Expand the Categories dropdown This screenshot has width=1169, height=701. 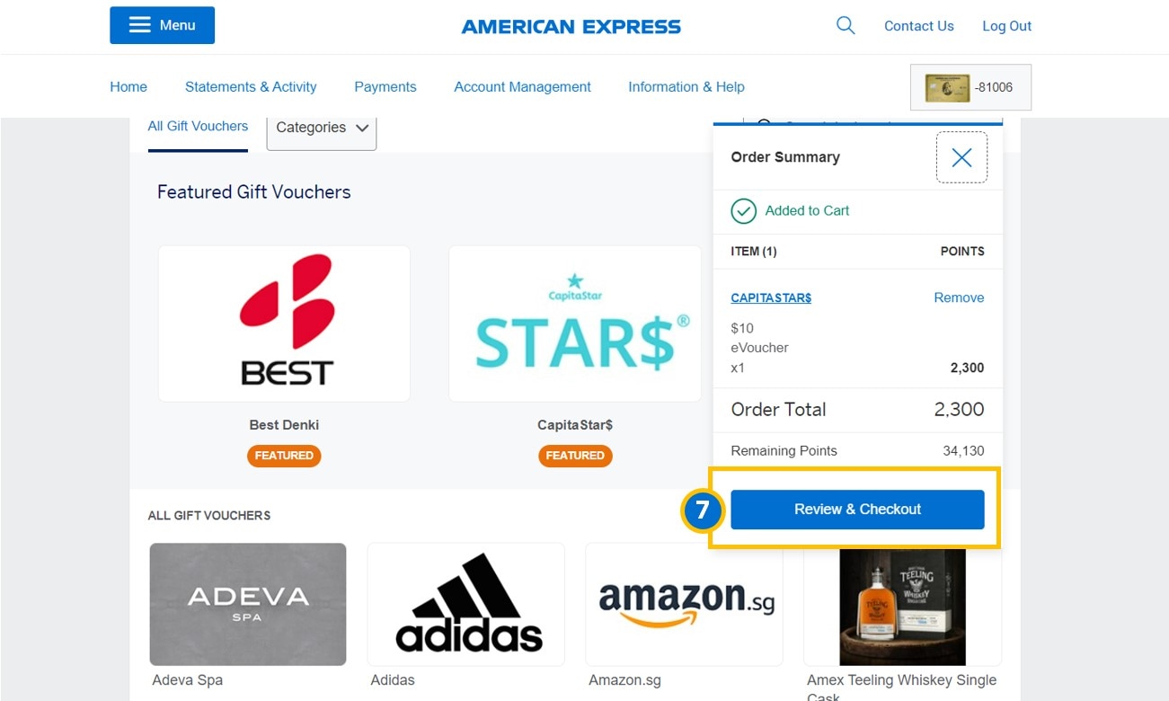[322, 128]
